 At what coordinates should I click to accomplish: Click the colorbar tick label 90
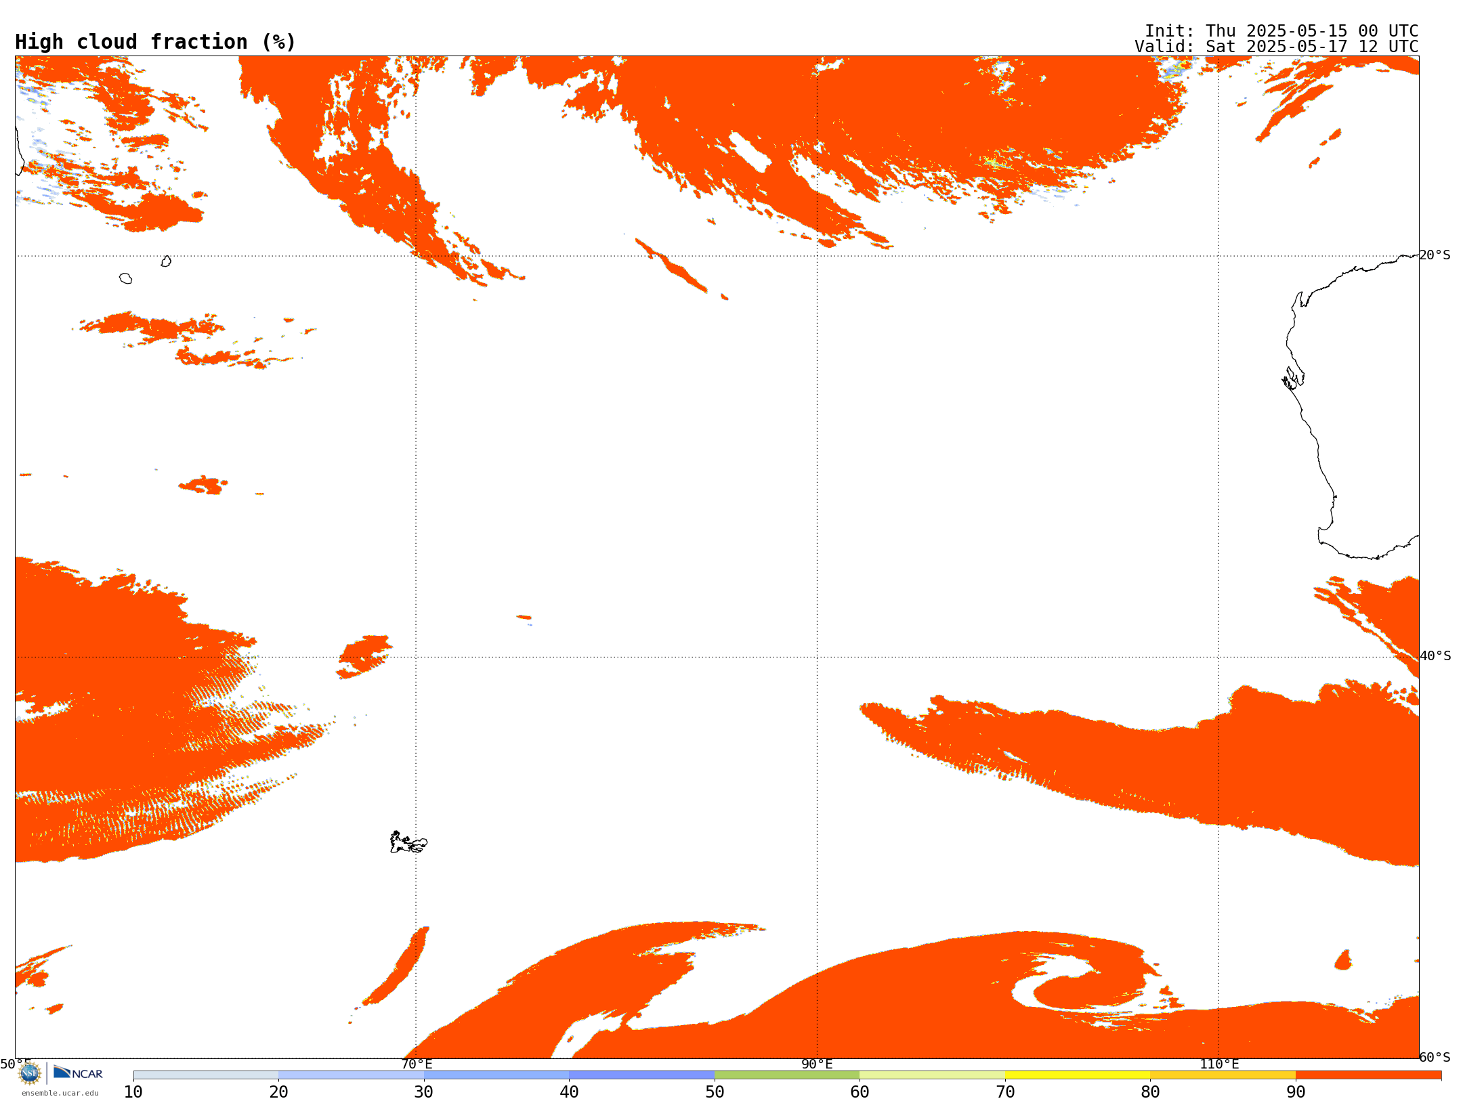click(x=1296, y=1092)
